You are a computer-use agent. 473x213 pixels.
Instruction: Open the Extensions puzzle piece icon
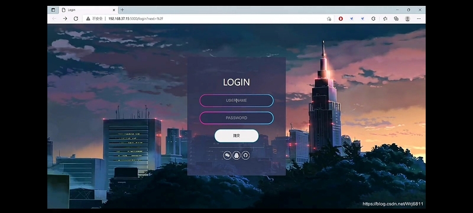[373, 19]
